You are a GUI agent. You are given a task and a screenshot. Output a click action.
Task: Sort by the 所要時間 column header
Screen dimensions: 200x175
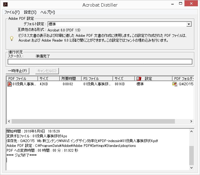(x=71, y=79)
